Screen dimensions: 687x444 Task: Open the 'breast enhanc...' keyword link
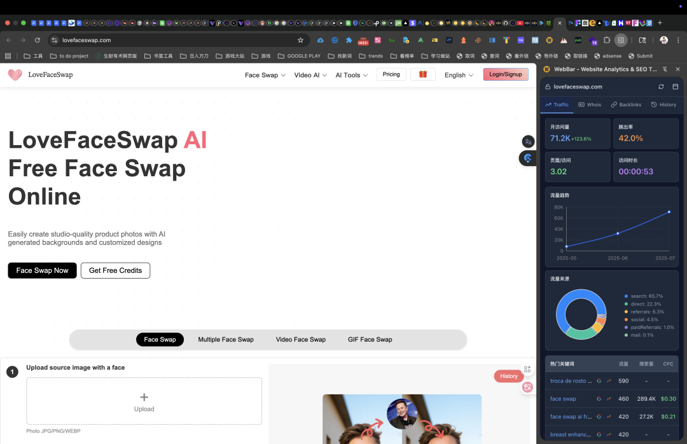coord(571,435)
